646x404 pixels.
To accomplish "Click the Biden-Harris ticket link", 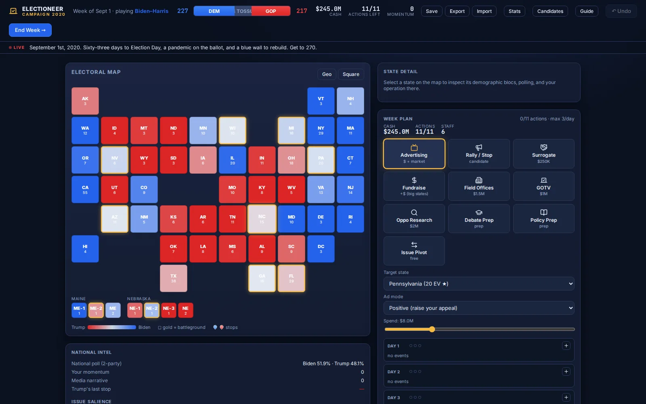I will point(151,11).
